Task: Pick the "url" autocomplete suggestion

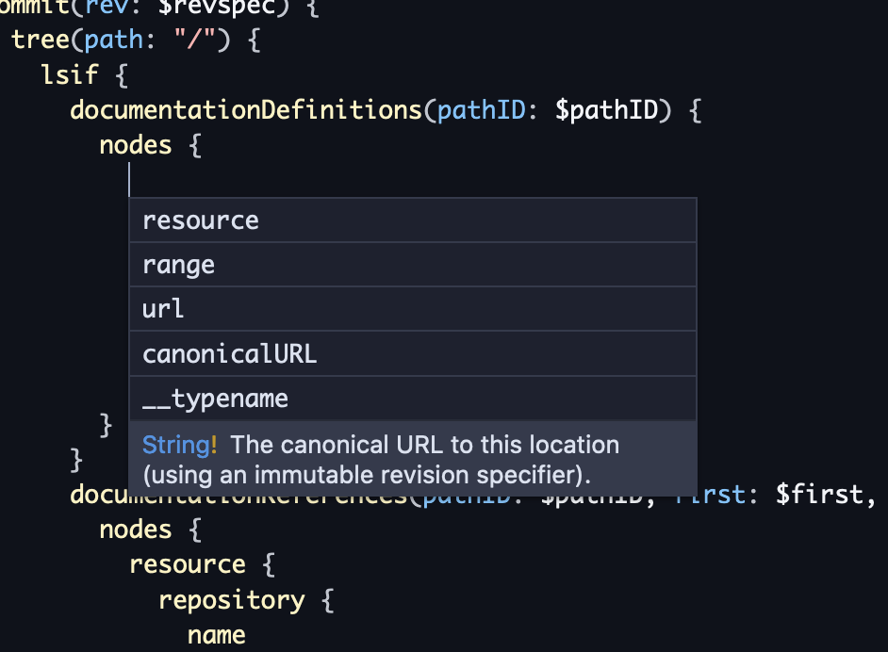Action: click(x=413, y=309)
